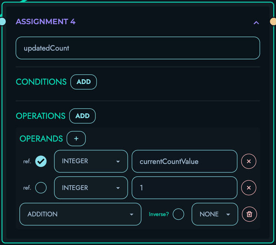Screen dimensions: 276x245
Task: Remove the currentCountValue operand
Action: click(248, 161)
